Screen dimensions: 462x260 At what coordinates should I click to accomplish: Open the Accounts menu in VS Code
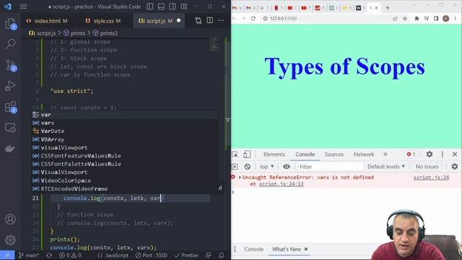click(10, 219)
